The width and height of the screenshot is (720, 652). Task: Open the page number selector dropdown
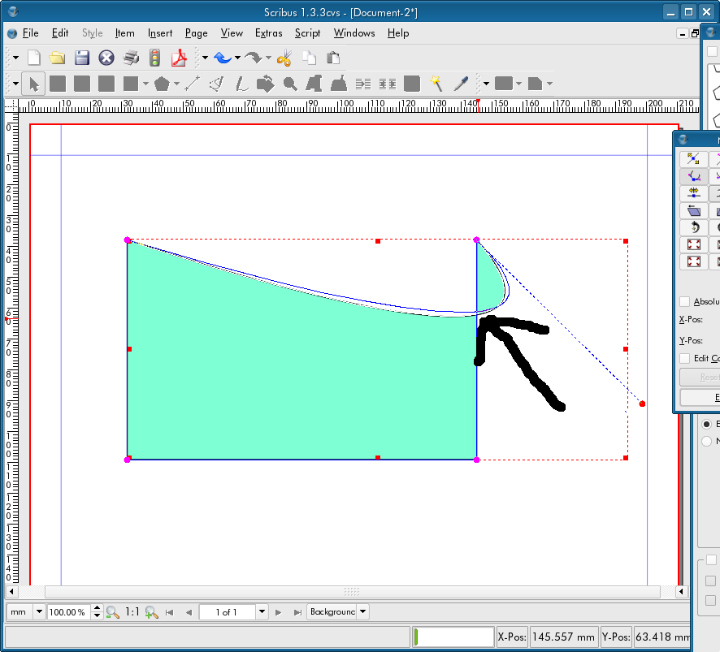click(262, 612)
